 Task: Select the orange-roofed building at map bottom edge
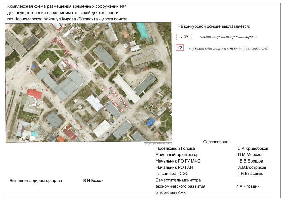pyautogui.click(x=61, y=139)
